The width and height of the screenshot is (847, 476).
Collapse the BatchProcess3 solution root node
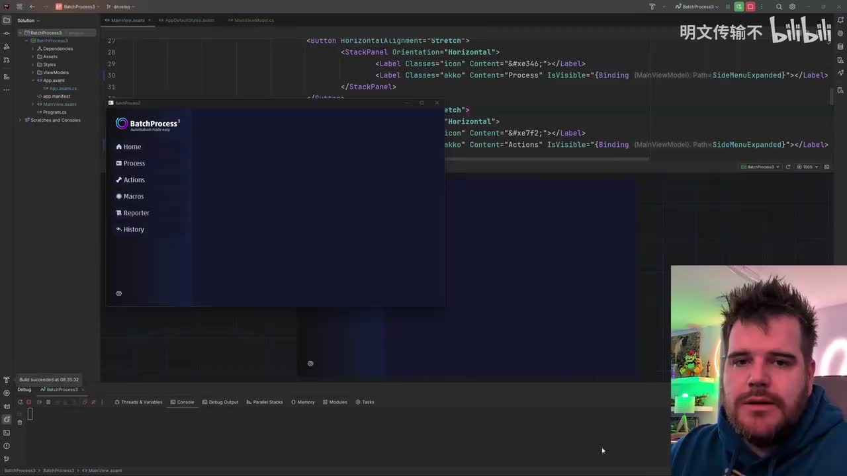[21, 33]
